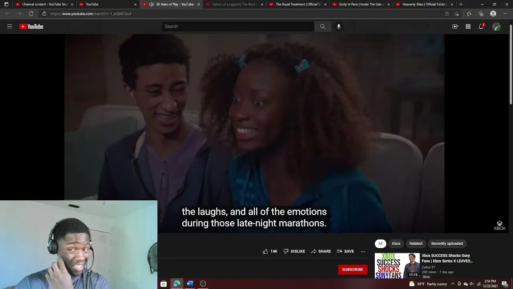Viewport: 513px width, 289px height.
Task: Switch to Heavenly Bites Official Trailer tab
Action: click(424, 4)
